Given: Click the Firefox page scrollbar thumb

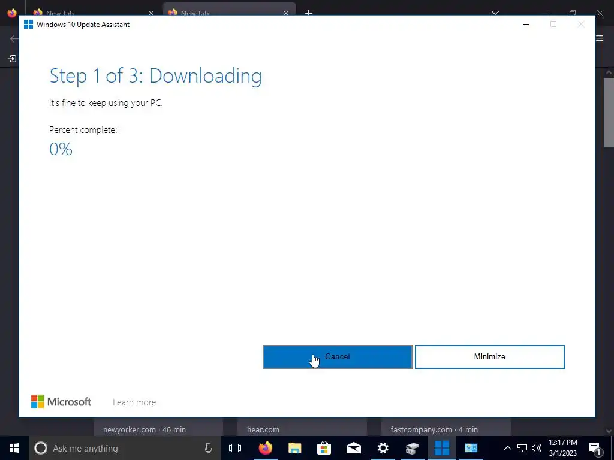Looking at the screenshot, I should point(609,113).
